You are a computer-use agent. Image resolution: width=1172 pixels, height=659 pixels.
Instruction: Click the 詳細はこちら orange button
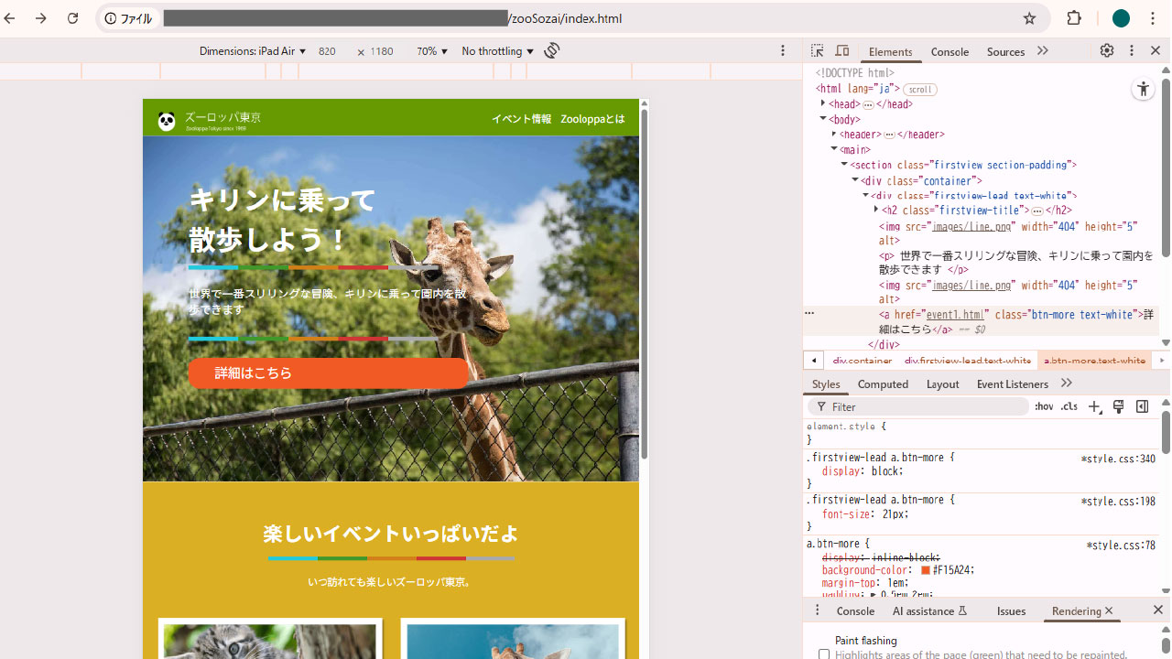328,373
